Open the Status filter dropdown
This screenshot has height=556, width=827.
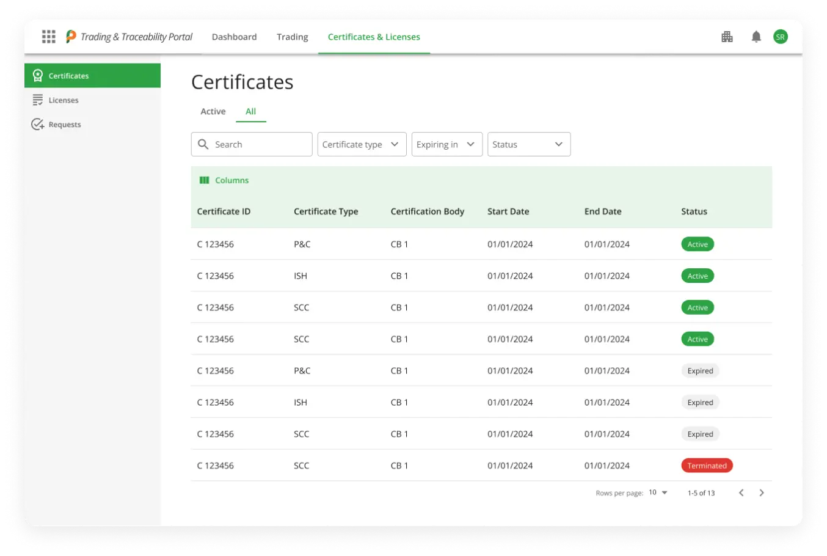tap(528, 144)
